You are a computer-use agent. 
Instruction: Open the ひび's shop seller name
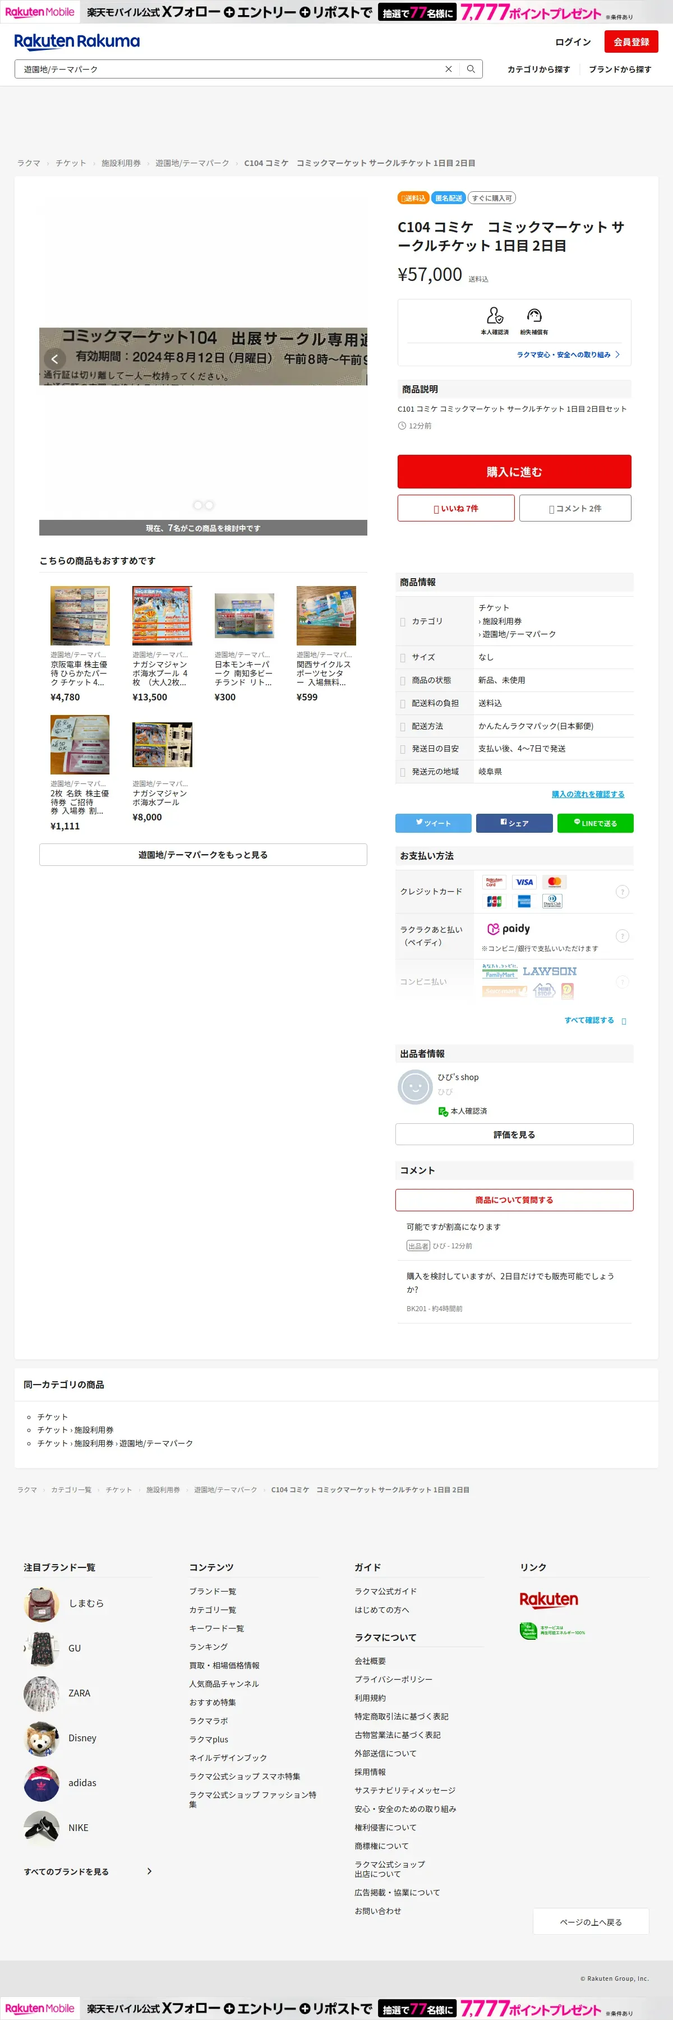click(x=458, y=1077)
